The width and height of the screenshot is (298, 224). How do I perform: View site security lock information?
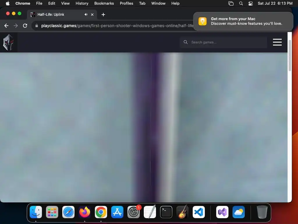(x=36, y=26)
